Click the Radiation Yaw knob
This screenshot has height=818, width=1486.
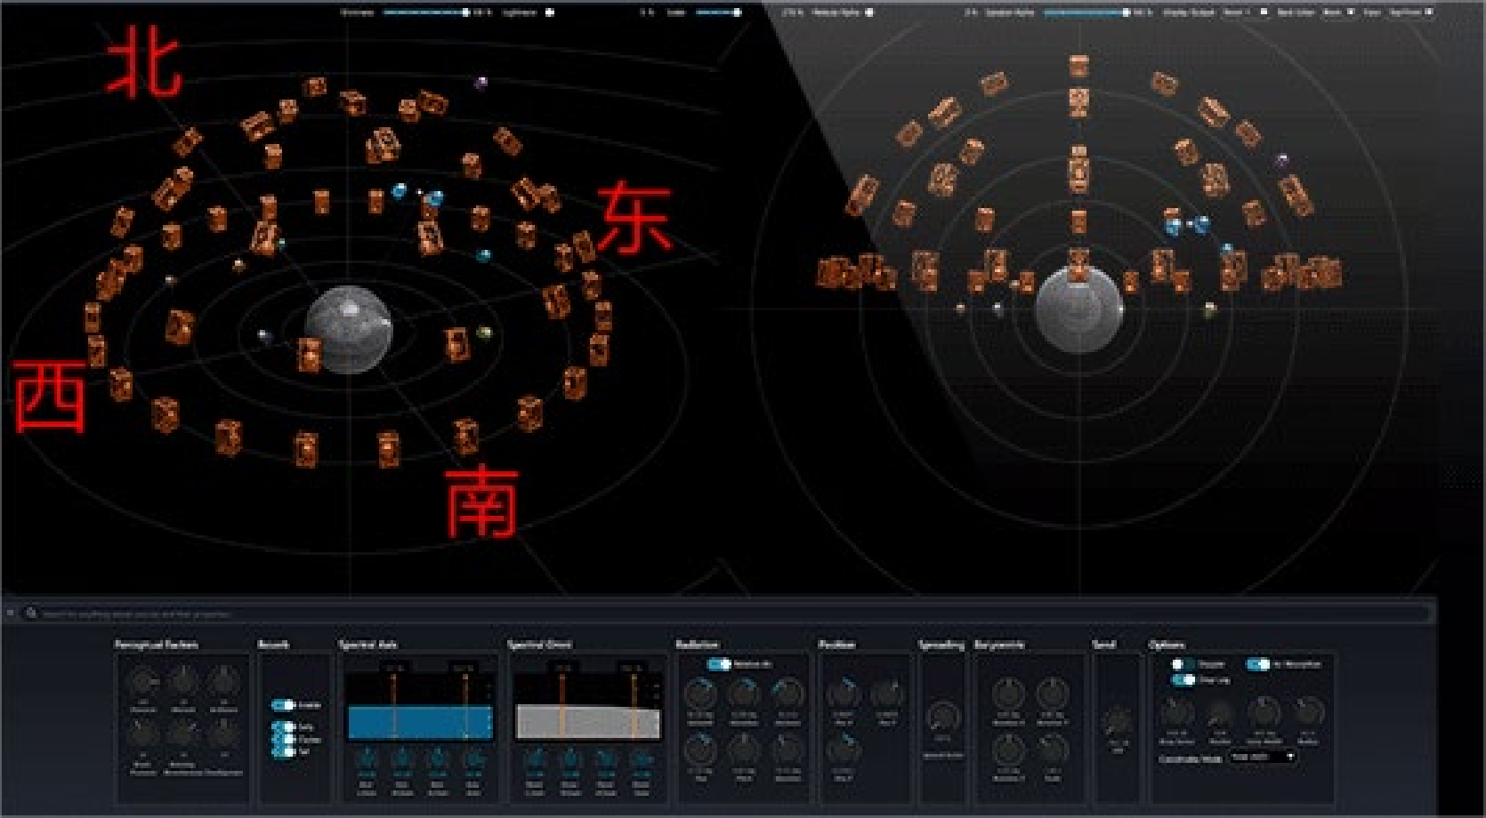point(700,751)
